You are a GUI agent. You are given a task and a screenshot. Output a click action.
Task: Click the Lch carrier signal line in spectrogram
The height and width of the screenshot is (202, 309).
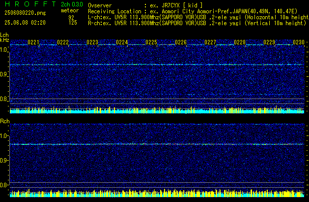coord(157,65)
